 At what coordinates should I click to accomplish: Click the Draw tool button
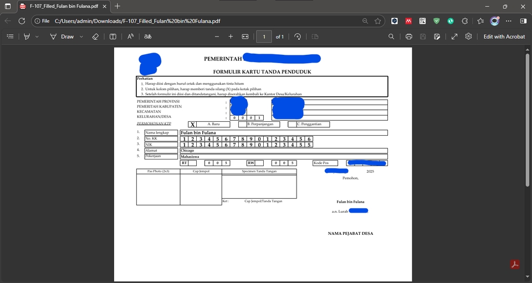pos(62,37)
